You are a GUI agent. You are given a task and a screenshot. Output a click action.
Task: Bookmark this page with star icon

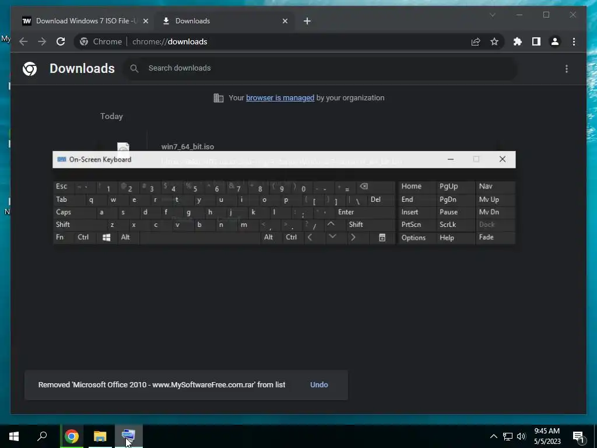point(494,41)
